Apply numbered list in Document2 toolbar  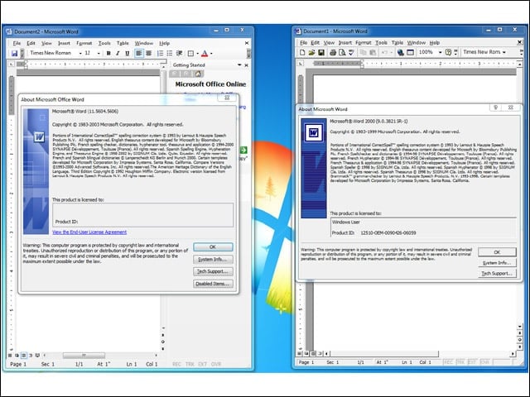[x=160, y=53]
